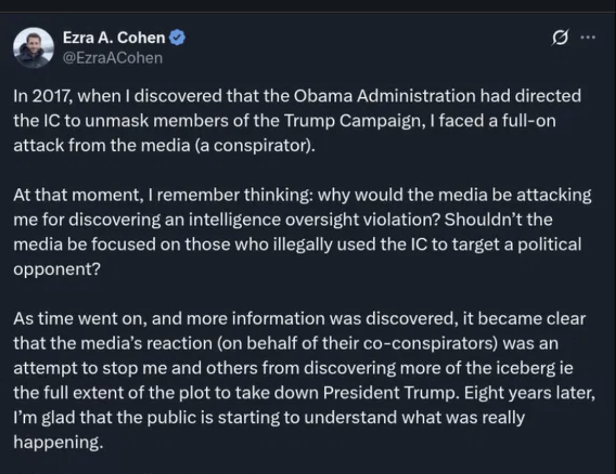The image size is (616, 474).
Task: Click the phrase "Eight years later"
Action: click(522, 392)
